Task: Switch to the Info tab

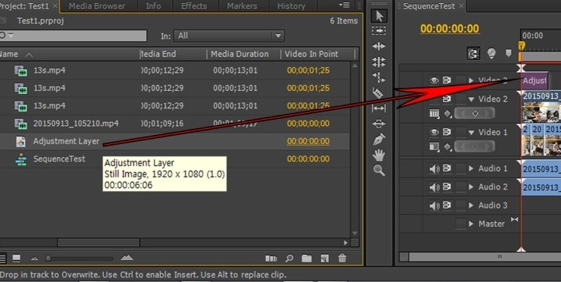Action: point(153,6)
